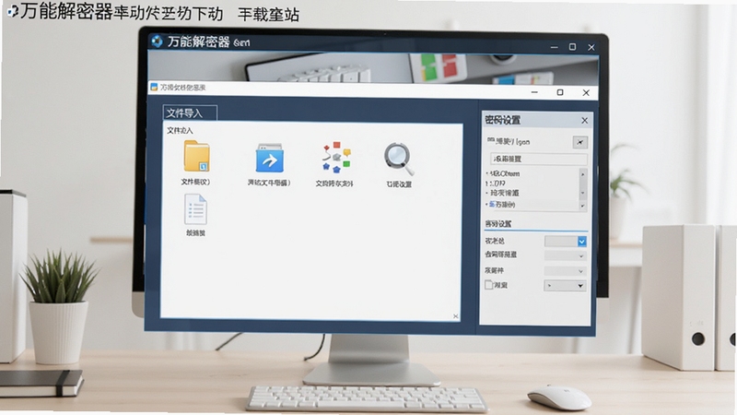Image resolution: width=737 pixels, height=415 pixels.
Task: Click the 万能解密器 app logo in the title bar
Action: coord(157,41)
